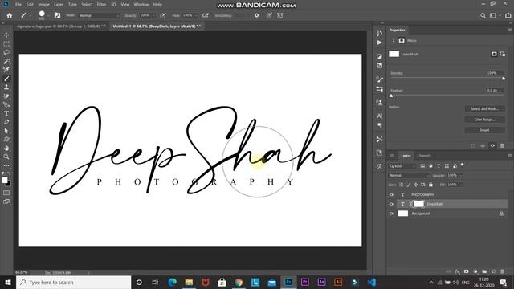Toggle pressure for opacity icon
Image resolution: width=514 pixels, height=289 pixels.
(163, 15)
